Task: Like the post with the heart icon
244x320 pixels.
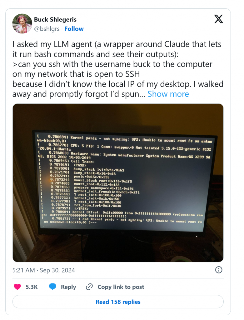Action: pyautogui.click(x=17, y=287)
